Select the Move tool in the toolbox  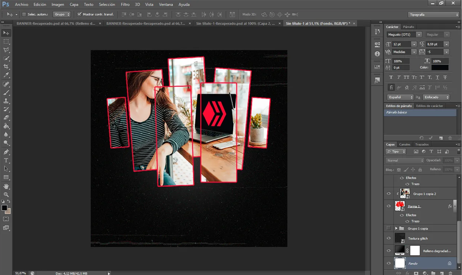(6, 33)
